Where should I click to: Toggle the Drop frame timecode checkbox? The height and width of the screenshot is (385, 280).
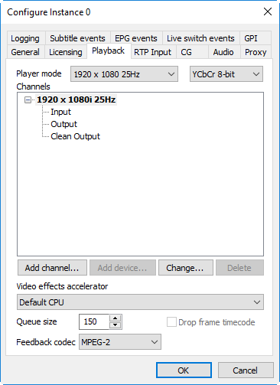(x=171, y=322)
